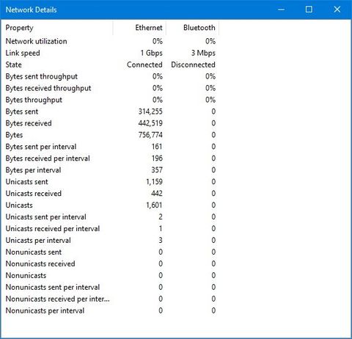Click the Bytes received row label
Image resolution: width=352 pixels, height=339 pixels.
[x=29, y=123]
